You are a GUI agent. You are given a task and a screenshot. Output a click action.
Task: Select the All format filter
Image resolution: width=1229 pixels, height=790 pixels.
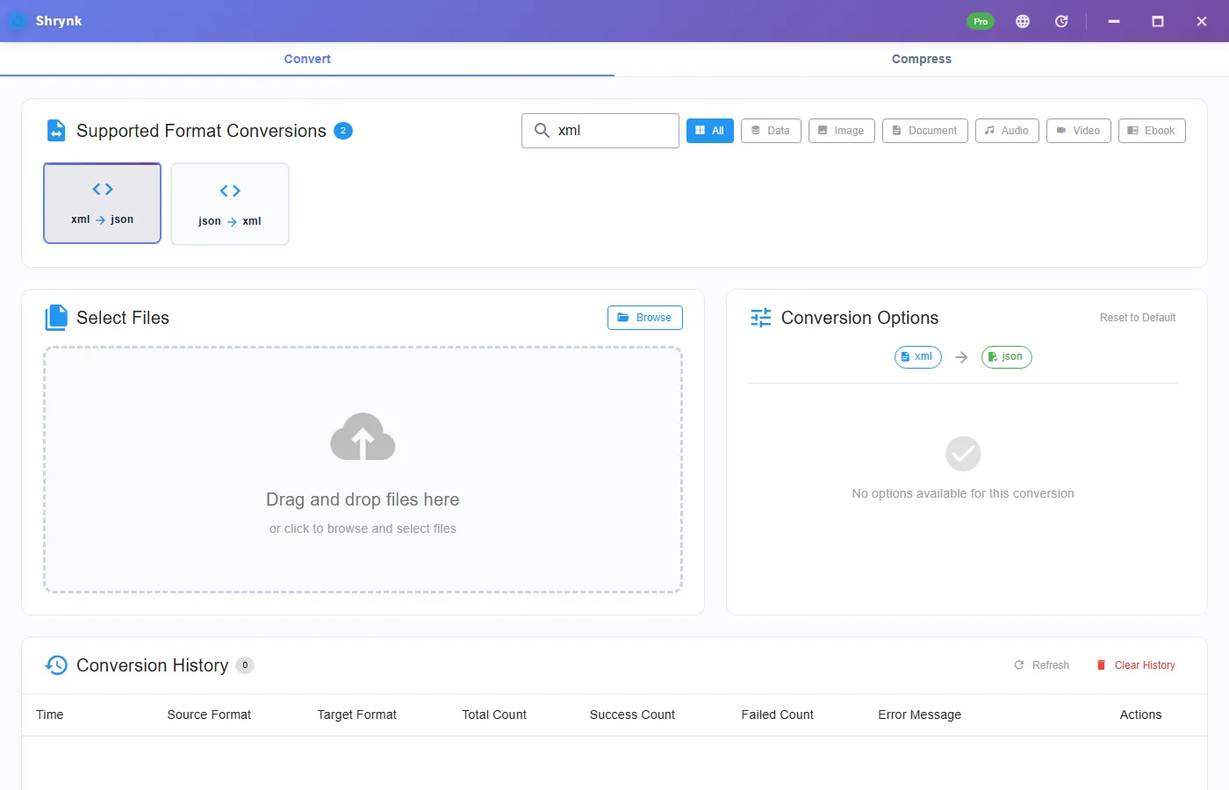point(710,131)
